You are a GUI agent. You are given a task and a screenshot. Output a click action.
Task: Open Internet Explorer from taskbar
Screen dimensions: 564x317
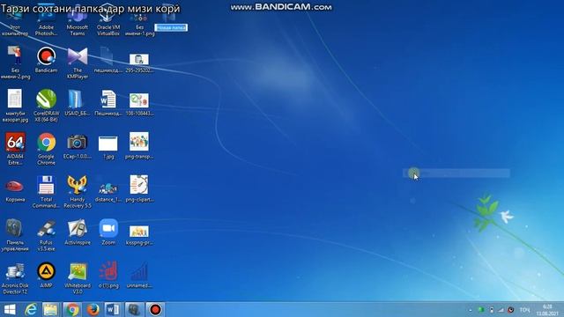(31, 309)
